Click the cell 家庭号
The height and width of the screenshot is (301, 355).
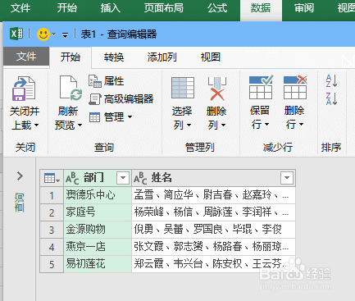point(98,212)
